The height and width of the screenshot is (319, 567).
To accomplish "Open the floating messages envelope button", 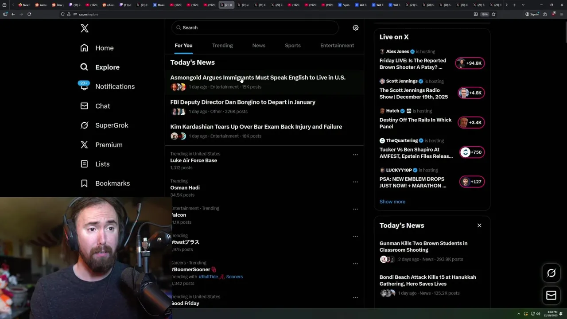I will (x=551, y=295).
